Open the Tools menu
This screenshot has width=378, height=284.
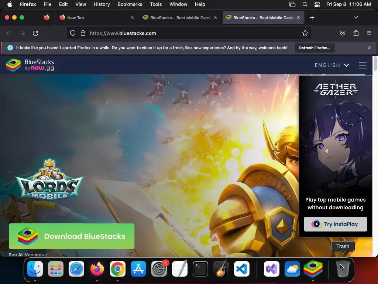[156, 4]
